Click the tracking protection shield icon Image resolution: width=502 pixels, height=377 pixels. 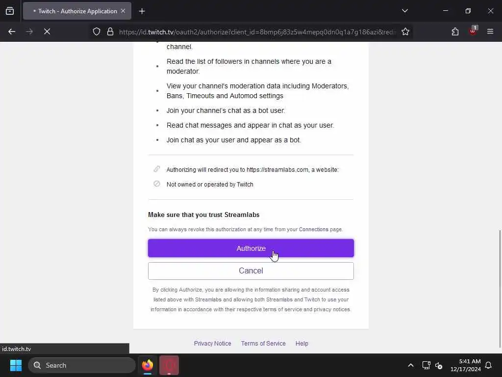97,31
